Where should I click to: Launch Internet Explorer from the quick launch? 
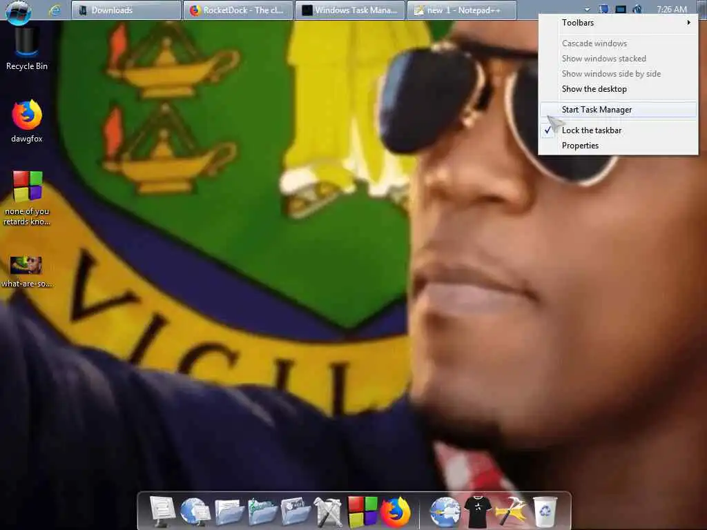coord(55,10)
